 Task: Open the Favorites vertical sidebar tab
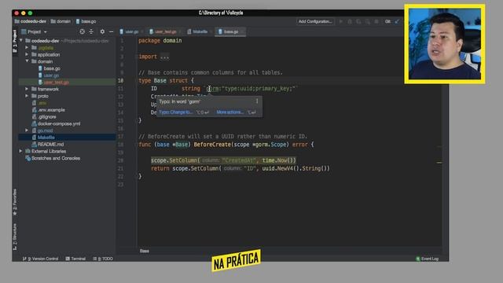[15, 202]
